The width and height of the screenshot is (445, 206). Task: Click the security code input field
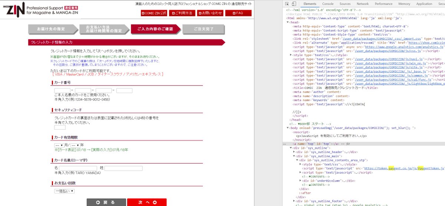[60, 127]
